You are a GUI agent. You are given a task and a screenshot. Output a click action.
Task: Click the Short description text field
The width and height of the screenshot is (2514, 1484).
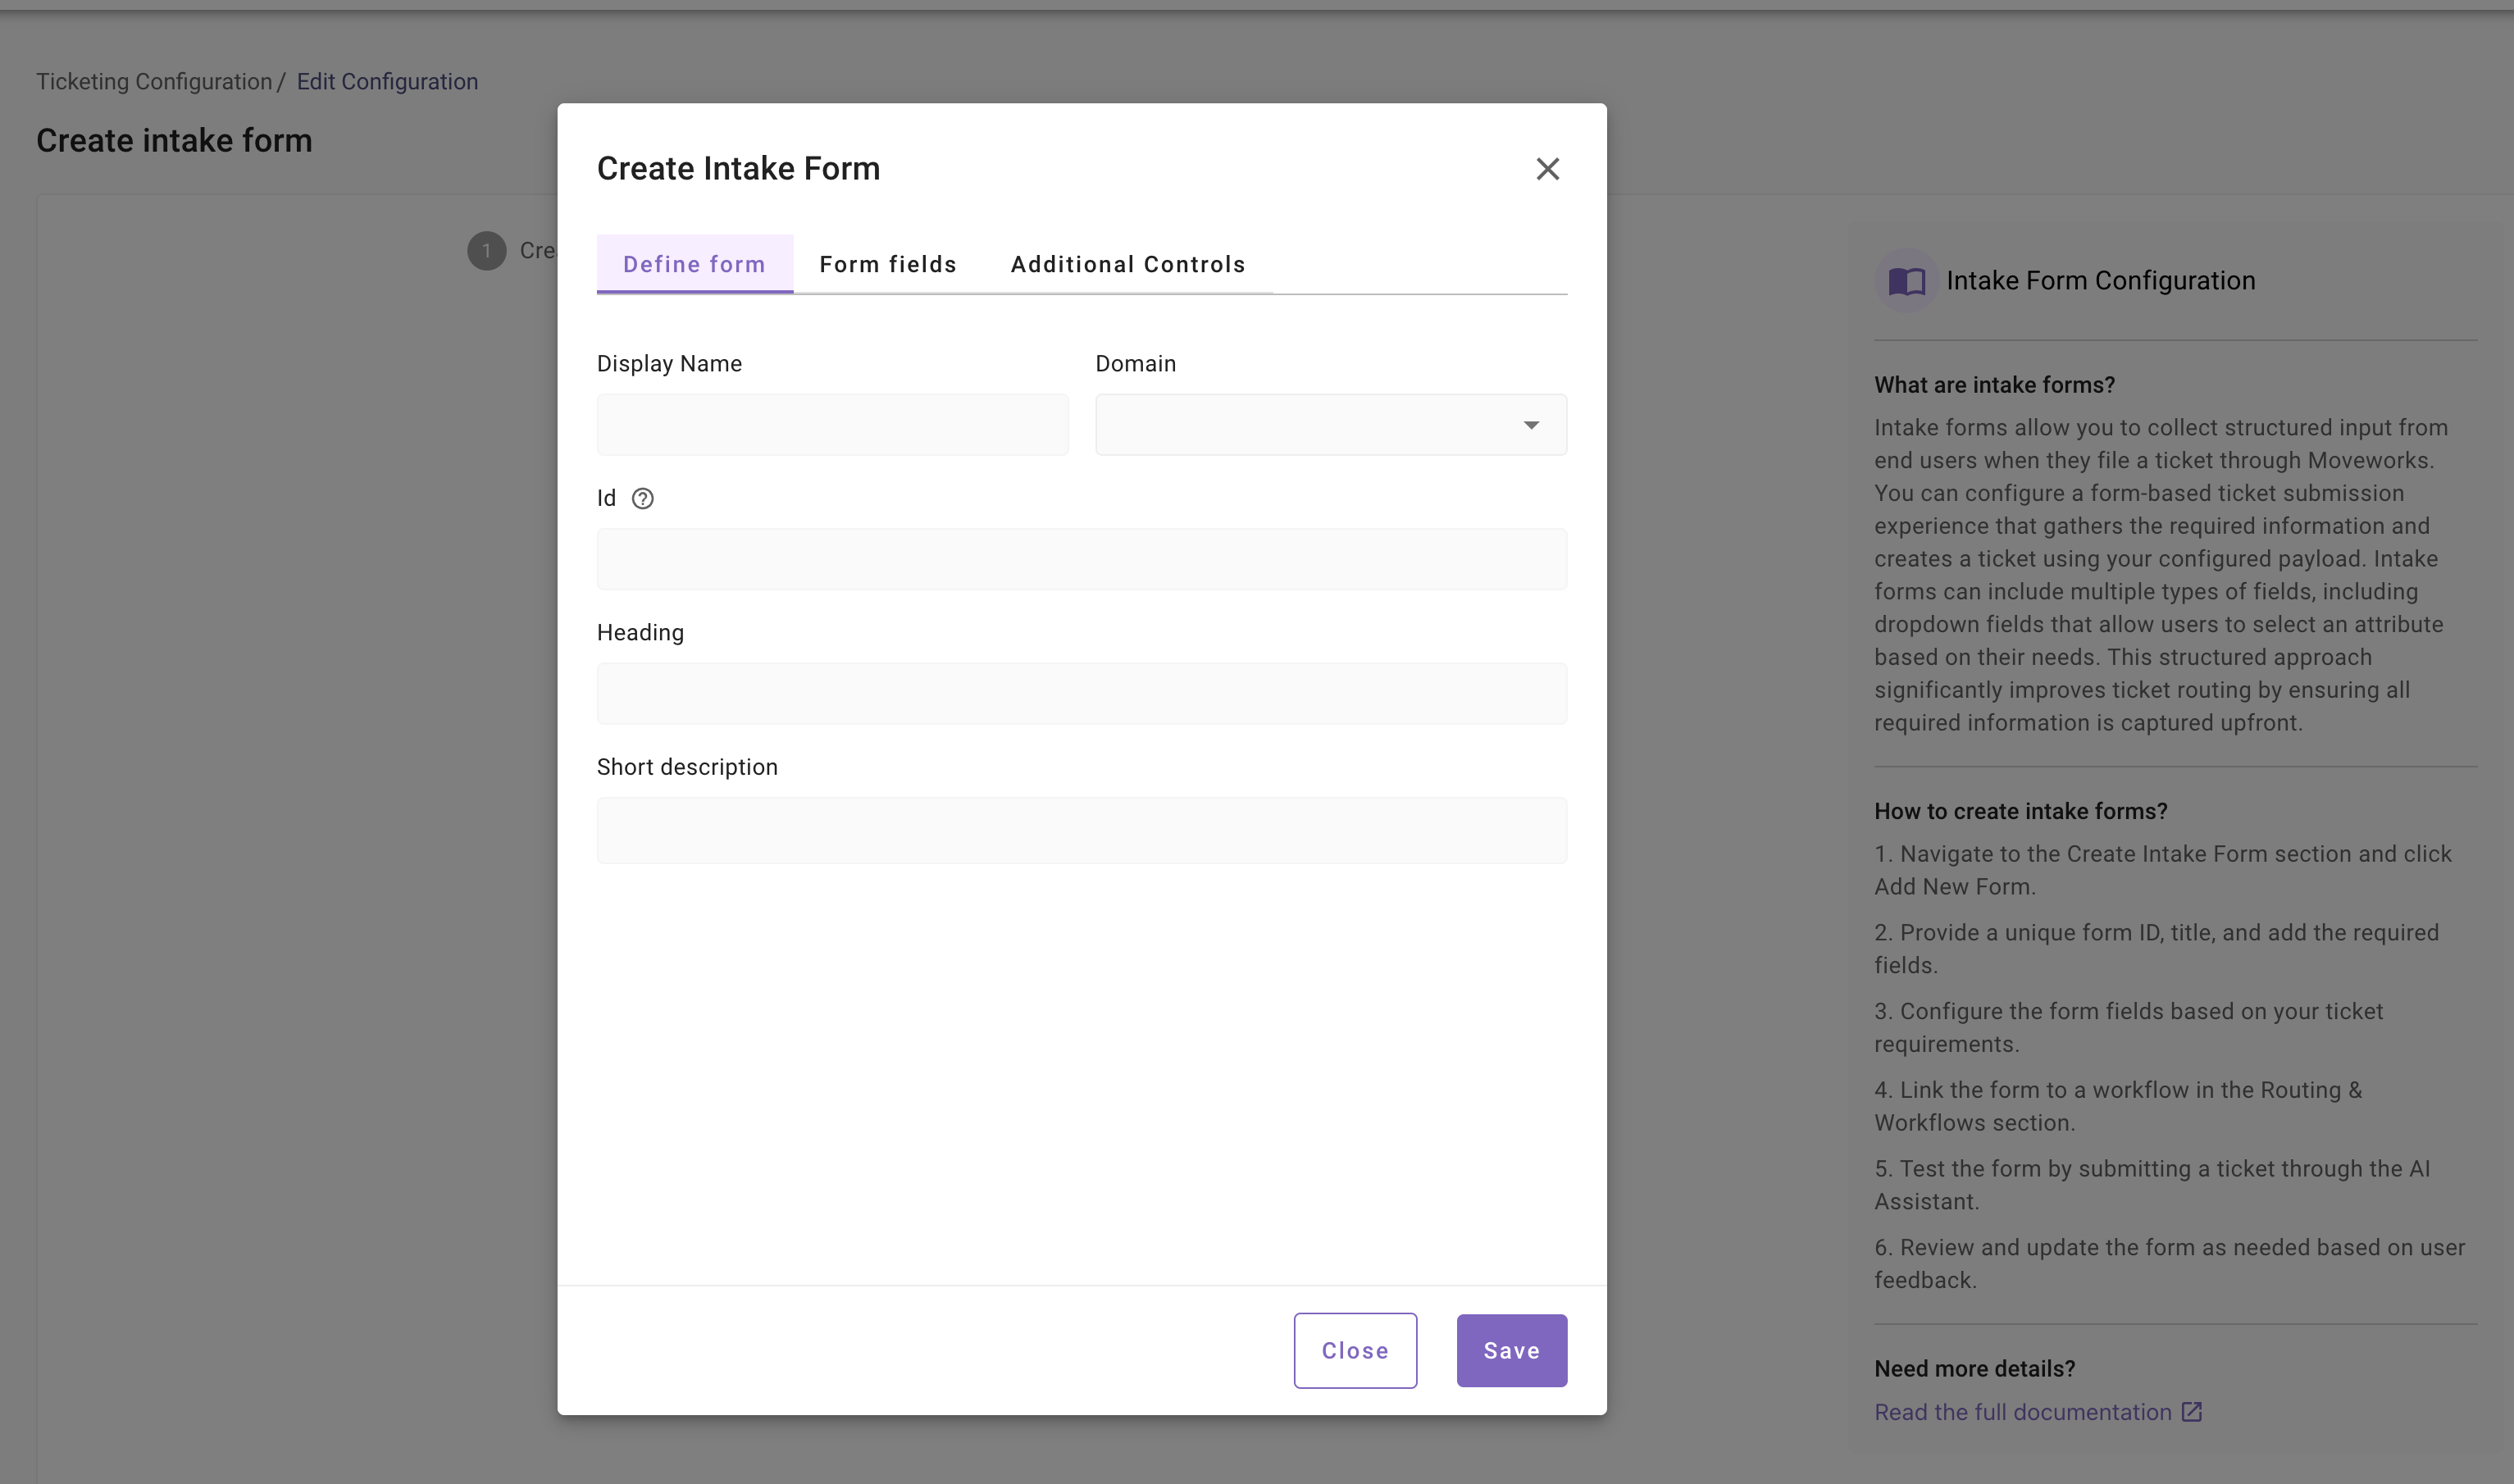pyautogui.click(x=1081, y=830)
